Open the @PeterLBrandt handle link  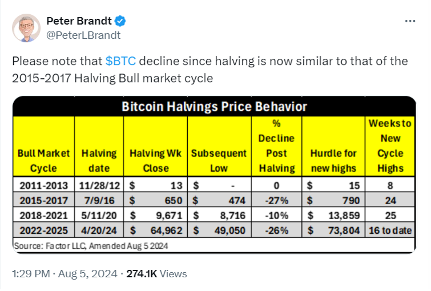pyautogui.click(x=83, y=35)
